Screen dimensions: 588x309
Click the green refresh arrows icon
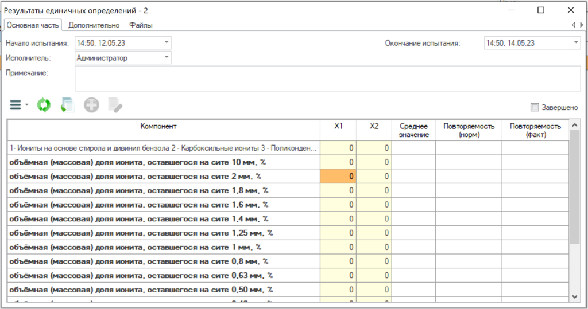click(44, 105)
